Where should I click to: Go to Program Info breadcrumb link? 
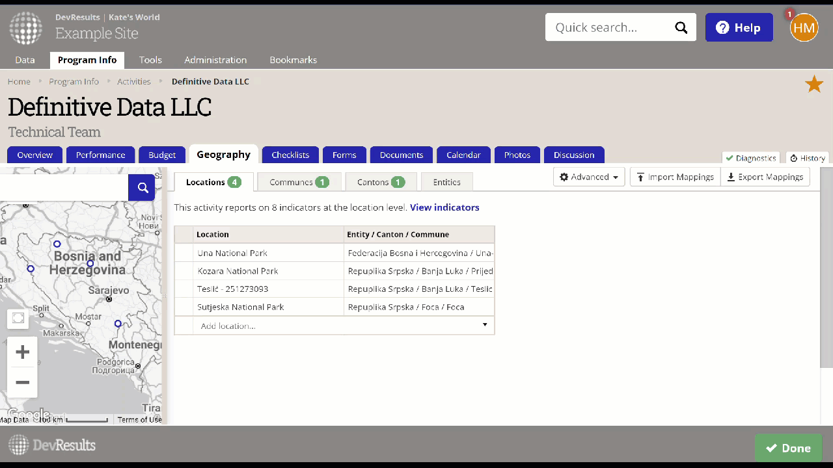74,81
